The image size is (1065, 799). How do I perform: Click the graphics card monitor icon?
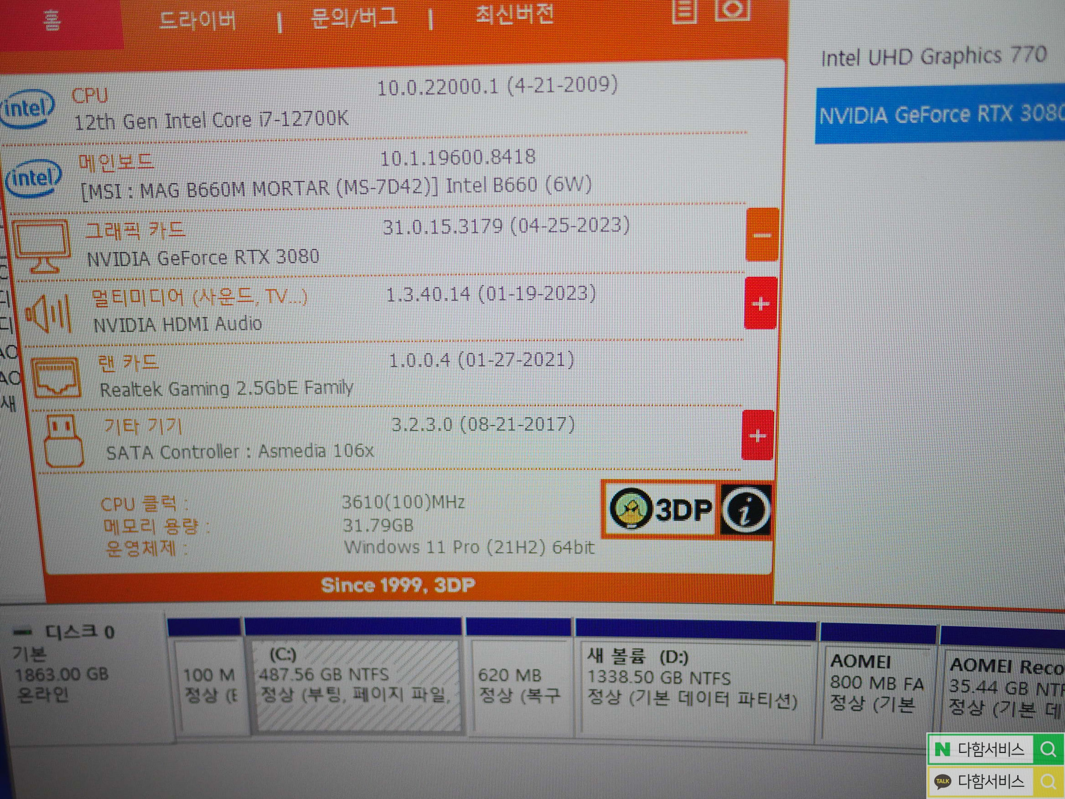[42, 246]
